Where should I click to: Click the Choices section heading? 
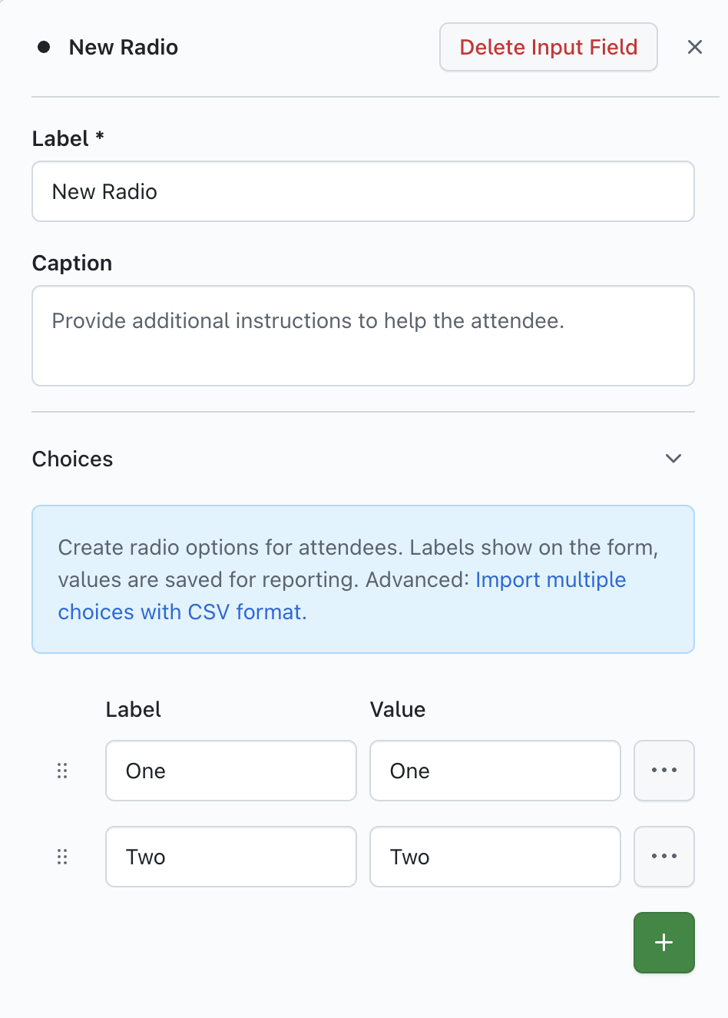pos(73,459)
